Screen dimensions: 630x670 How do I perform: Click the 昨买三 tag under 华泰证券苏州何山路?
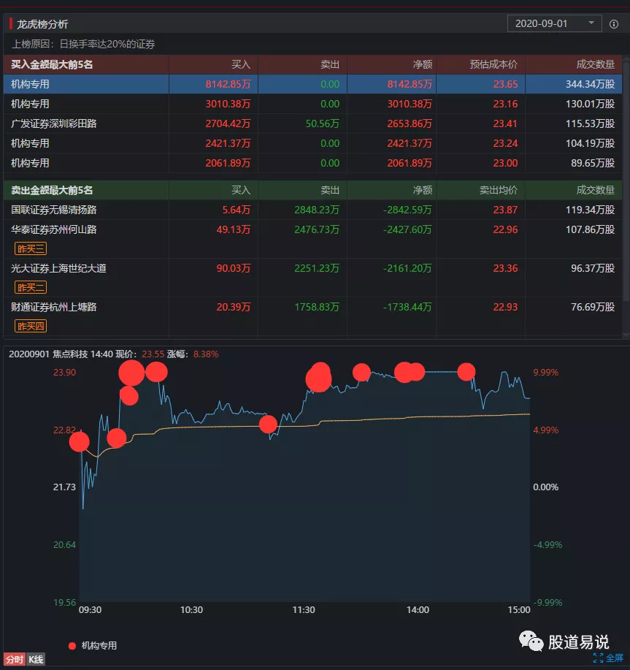pyautogui.click(x=31, y=248)
